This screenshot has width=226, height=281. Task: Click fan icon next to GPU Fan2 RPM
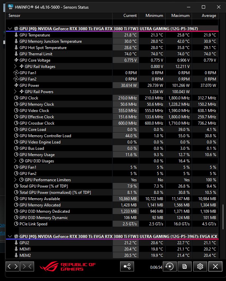pos(16,79)
